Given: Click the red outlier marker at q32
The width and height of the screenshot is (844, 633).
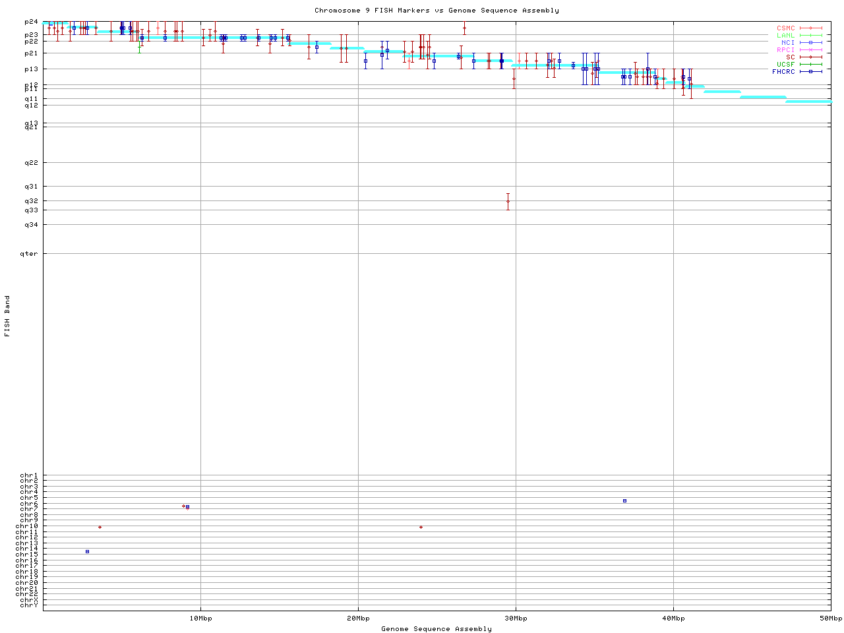Looking at the screenshot, I should pos(508,201).
